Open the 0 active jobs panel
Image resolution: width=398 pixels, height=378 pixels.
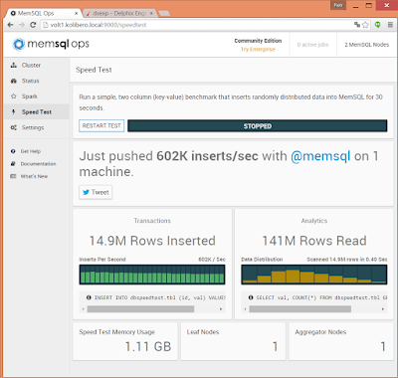coord(312,45)
